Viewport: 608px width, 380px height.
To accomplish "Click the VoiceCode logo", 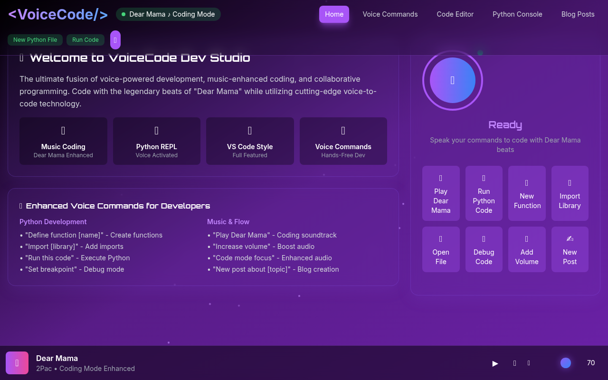I will [58, 14].
